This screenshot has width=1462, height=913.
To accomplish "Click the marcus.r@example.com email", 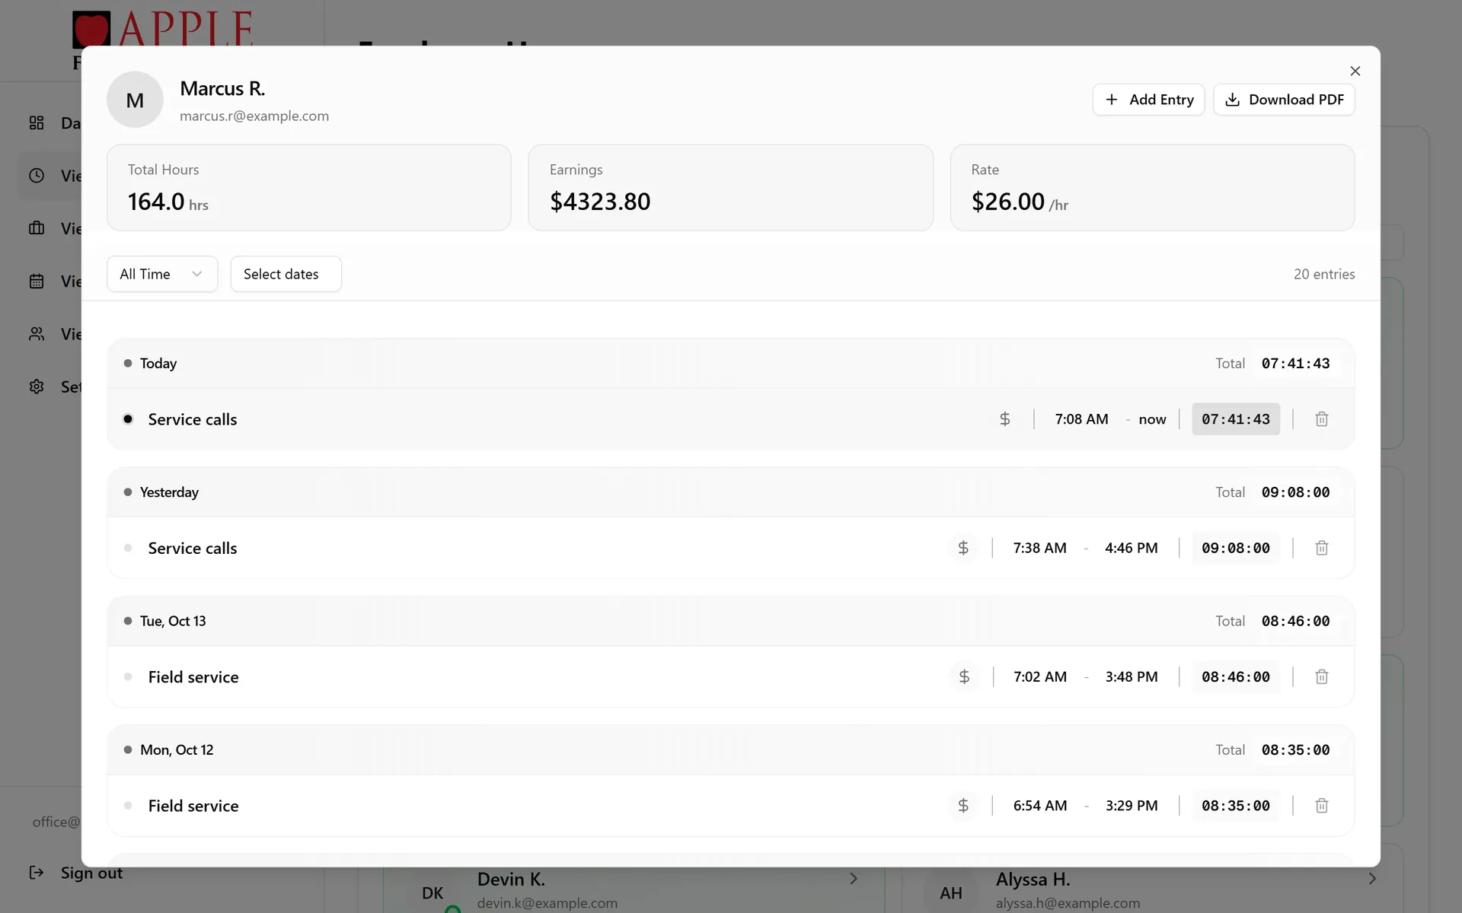I will pyautogui.click(x=254, y=116).
